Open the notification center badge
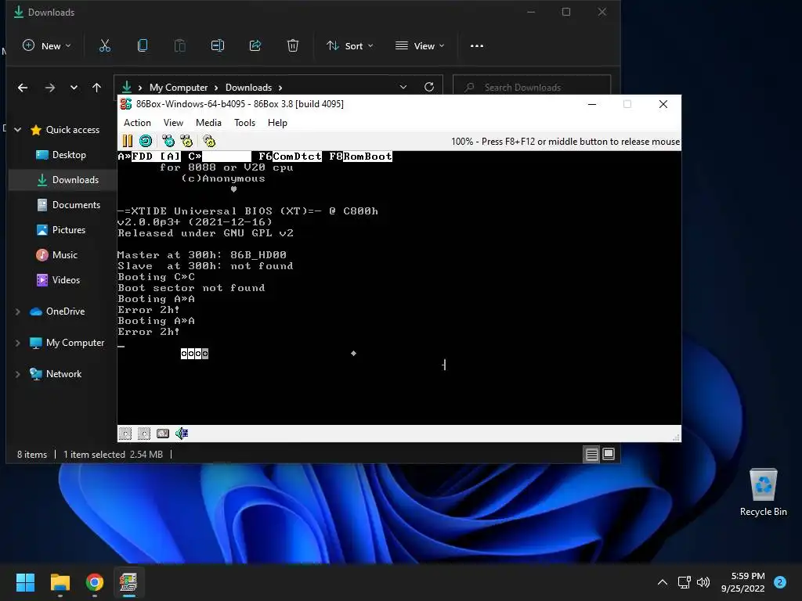 pyautogui.click(x=780, y=582)
